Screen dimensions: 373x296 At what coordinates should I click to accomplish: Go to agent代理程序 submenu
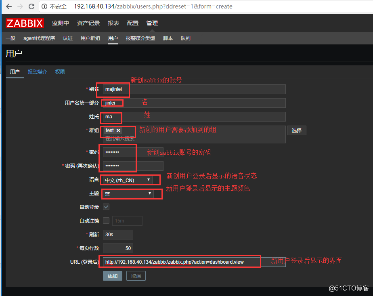point(39,38)
